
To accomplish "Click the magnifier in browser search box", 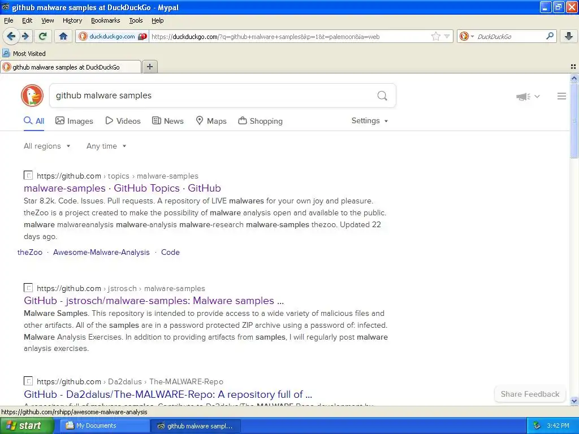I will 550,36.
